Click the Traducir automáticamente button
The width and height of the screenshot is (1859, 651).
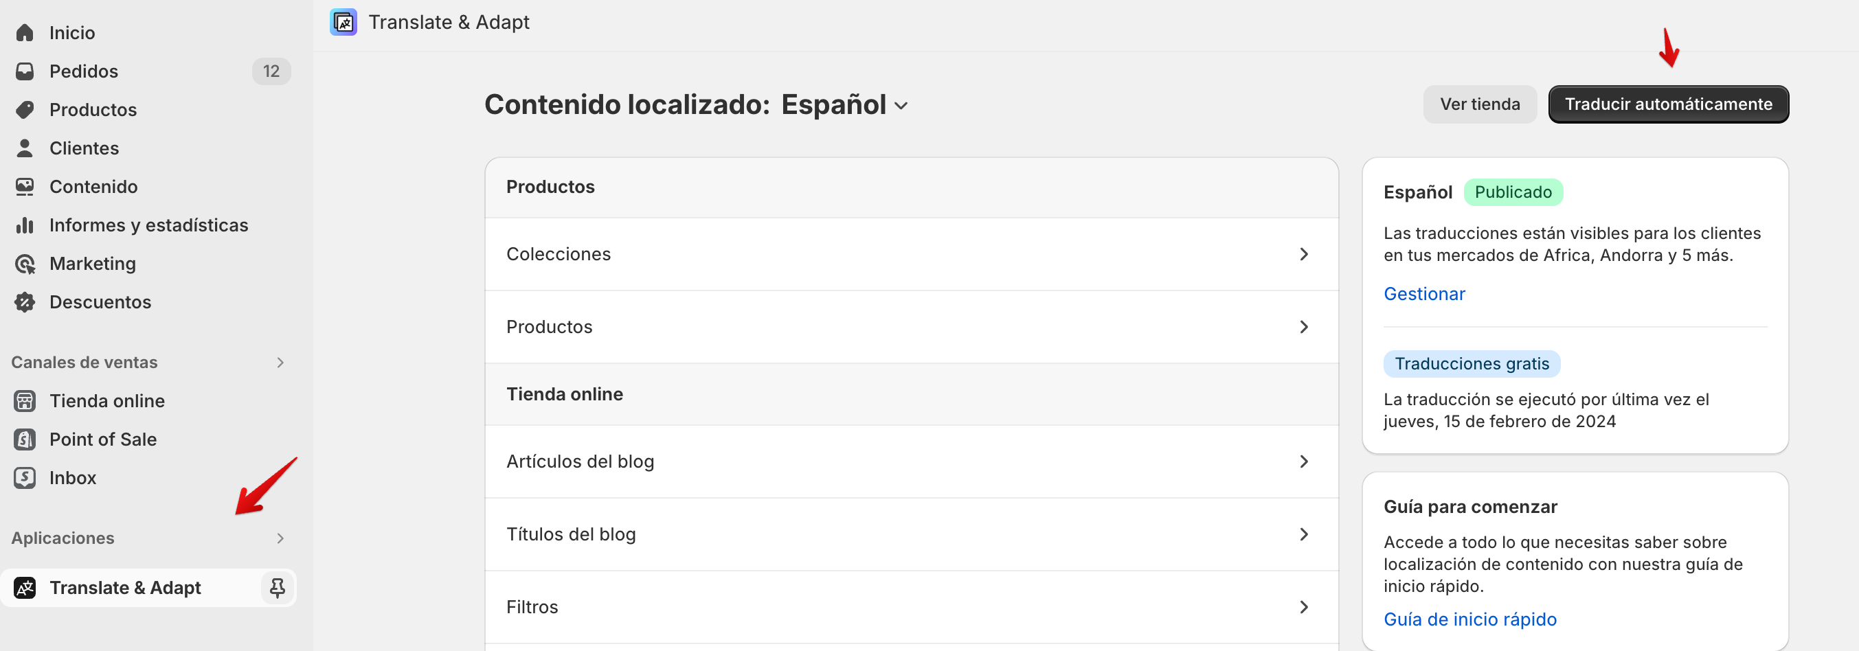[x=1668, y=104]
